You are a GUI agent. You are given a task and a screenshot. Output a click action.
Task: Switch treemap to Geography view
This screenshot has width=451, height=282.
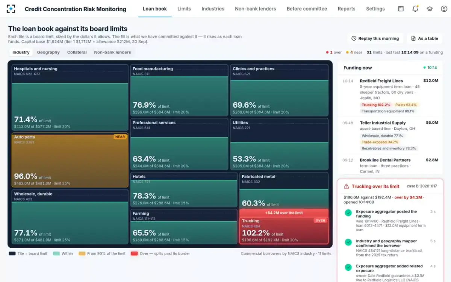(48, 52)
